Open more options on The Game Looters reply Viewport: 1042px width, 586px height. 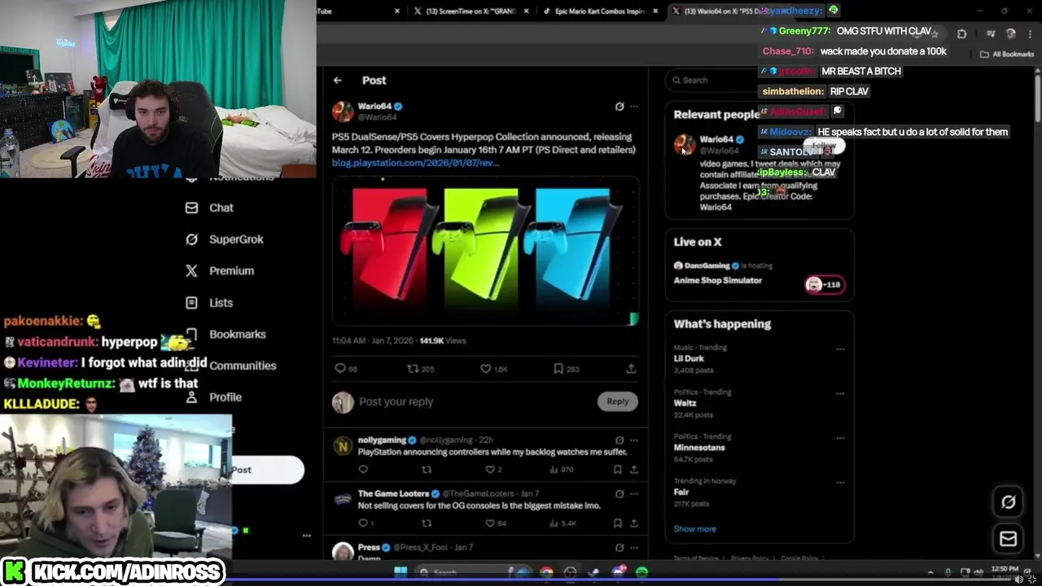click(634, 494)
